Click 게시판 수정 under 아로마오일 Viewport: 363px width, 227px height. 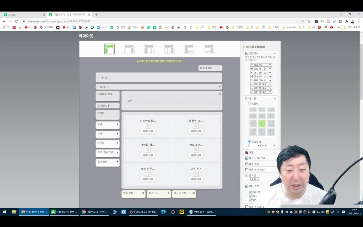(148, 131)
